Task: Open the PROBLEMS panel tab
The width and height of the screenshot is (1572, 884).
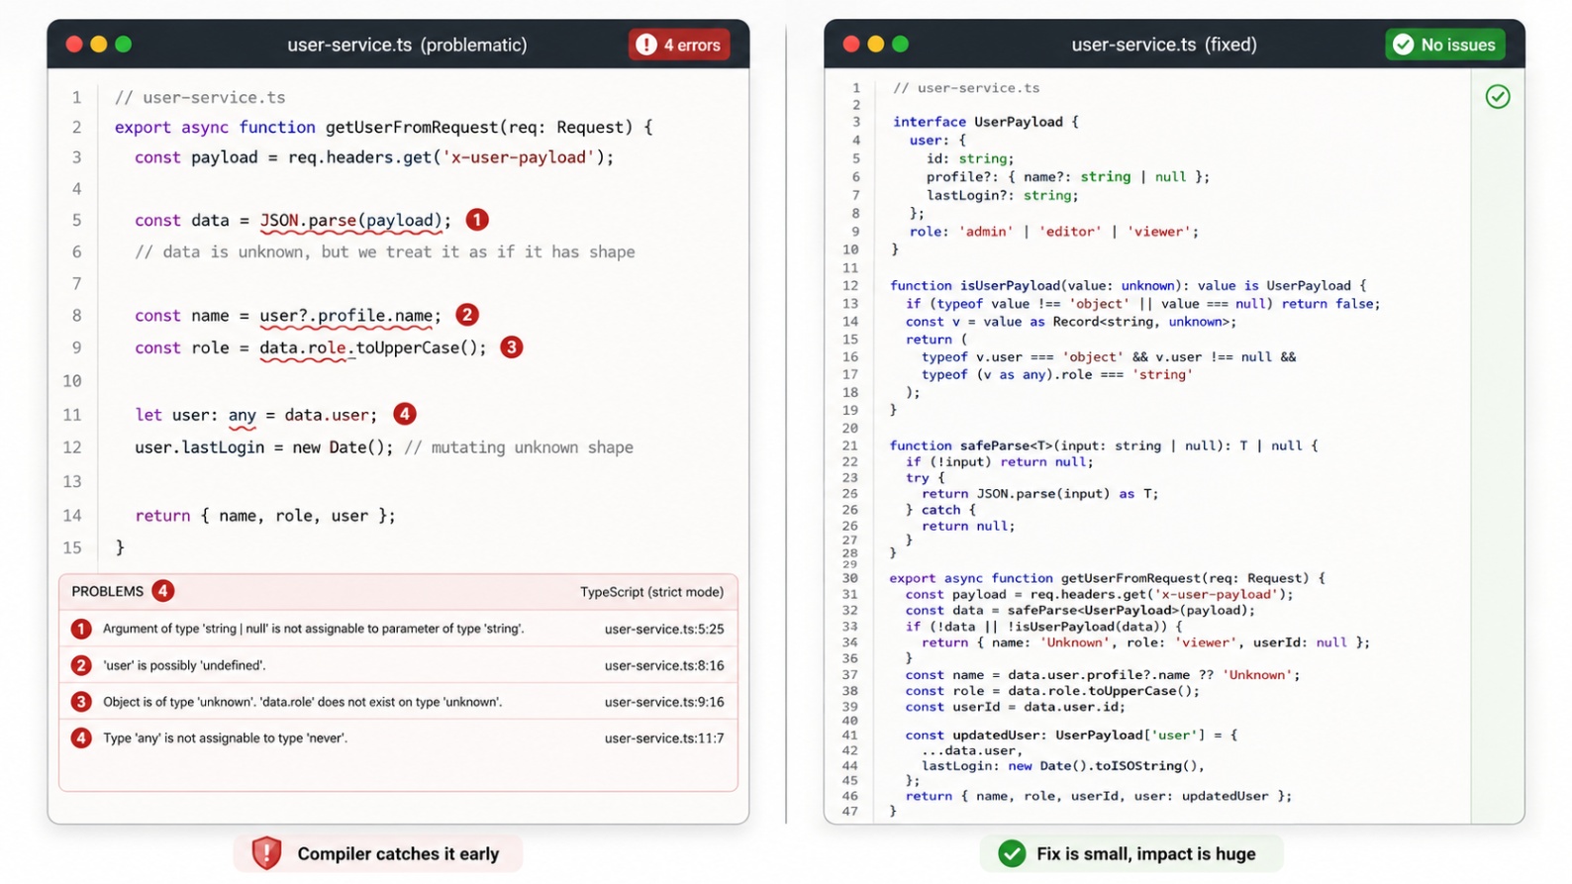Action: pyautogui.click(x=108, y=591)
